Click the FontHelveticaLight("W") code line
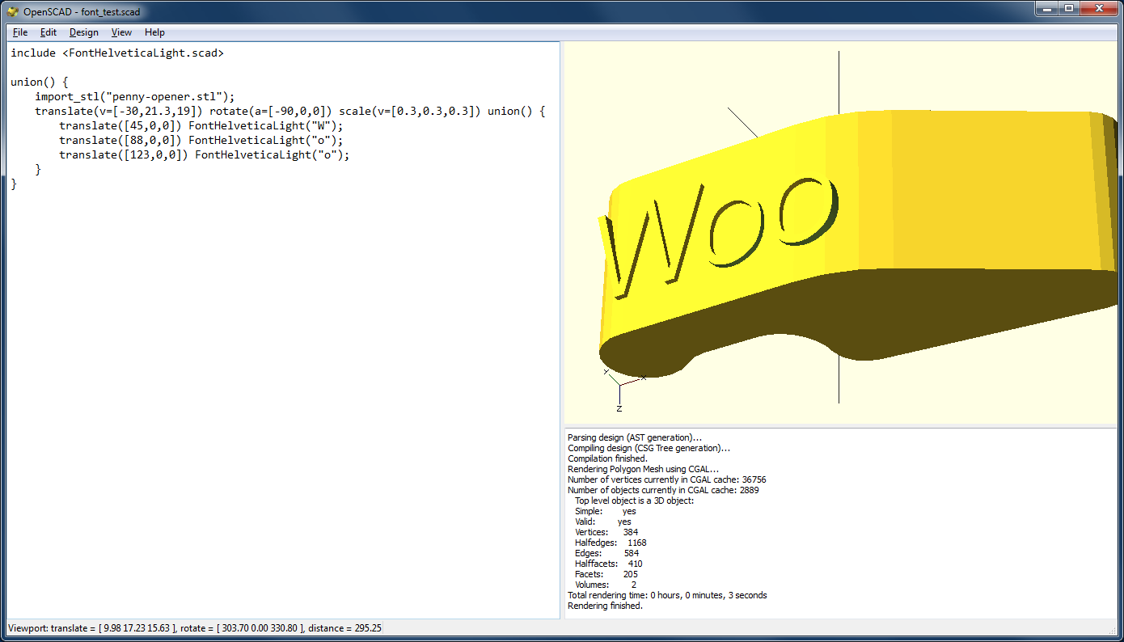This screenshot has height=642, width=1124. (x=201, y=125)
